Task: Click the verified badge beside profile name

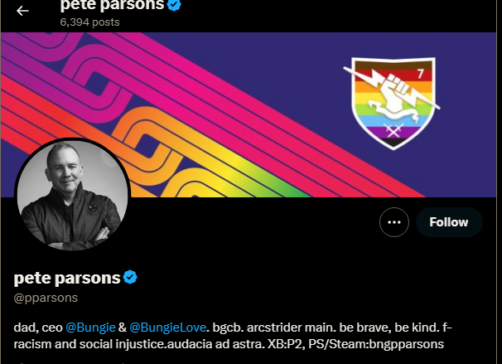Action: [130, 277]
